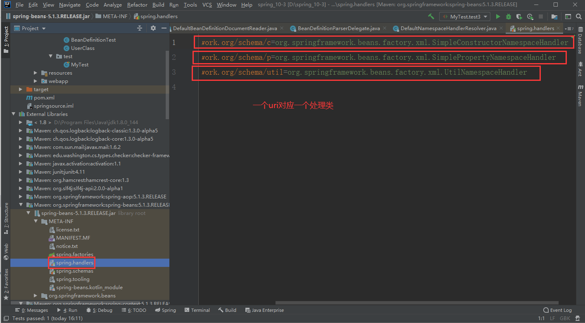Open the Messages tool window
Image resolution: width=585 pixels, height=323 pixels.
tap(31, 310)
